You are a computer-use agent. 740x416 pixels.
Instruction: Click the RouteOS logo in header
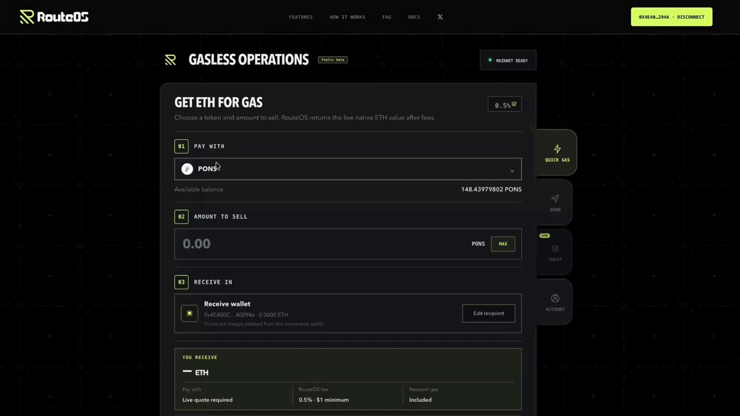pyautogui.click(x=54, y=17)
